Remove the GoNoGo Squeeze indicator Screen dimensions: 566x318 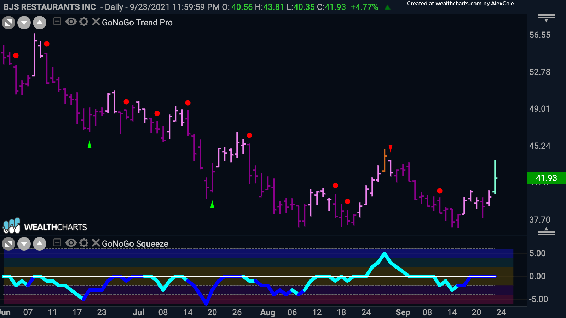point(96,243)
